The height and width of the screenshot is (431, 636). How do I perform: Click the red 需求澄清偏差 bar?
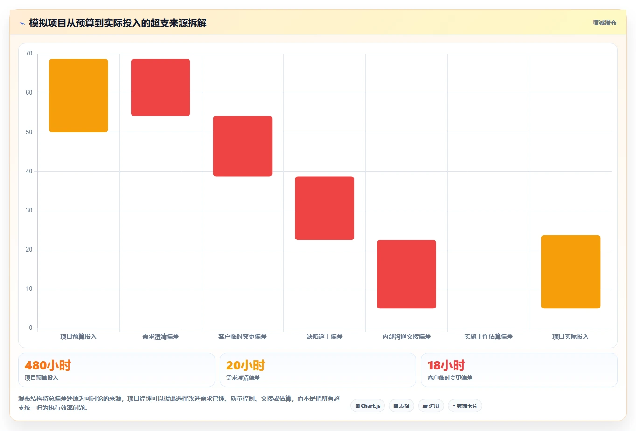click(x=161, y=88)
